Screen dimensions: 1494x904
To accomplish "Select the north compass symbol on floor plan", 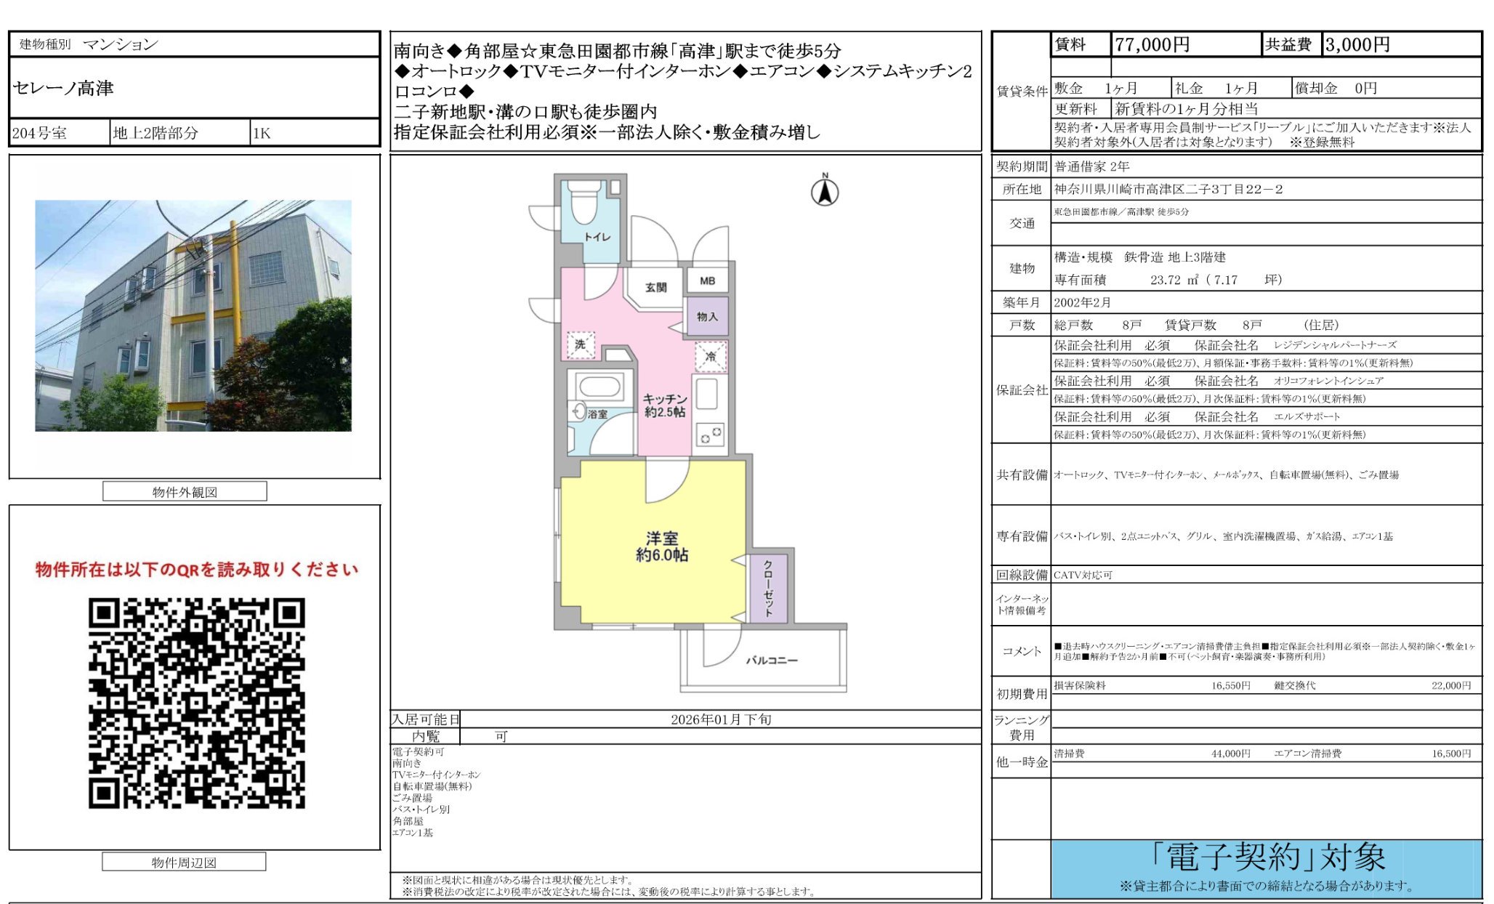I will point(825,190).
